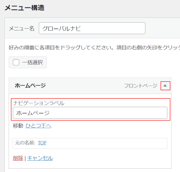
Task: Cancel editing with キャンセル link
Action: point(40,158)
